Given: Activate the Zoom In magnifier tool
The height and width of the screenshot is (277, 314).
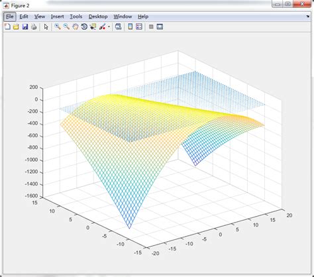Looking at the screenshot, I should (58, 27).
